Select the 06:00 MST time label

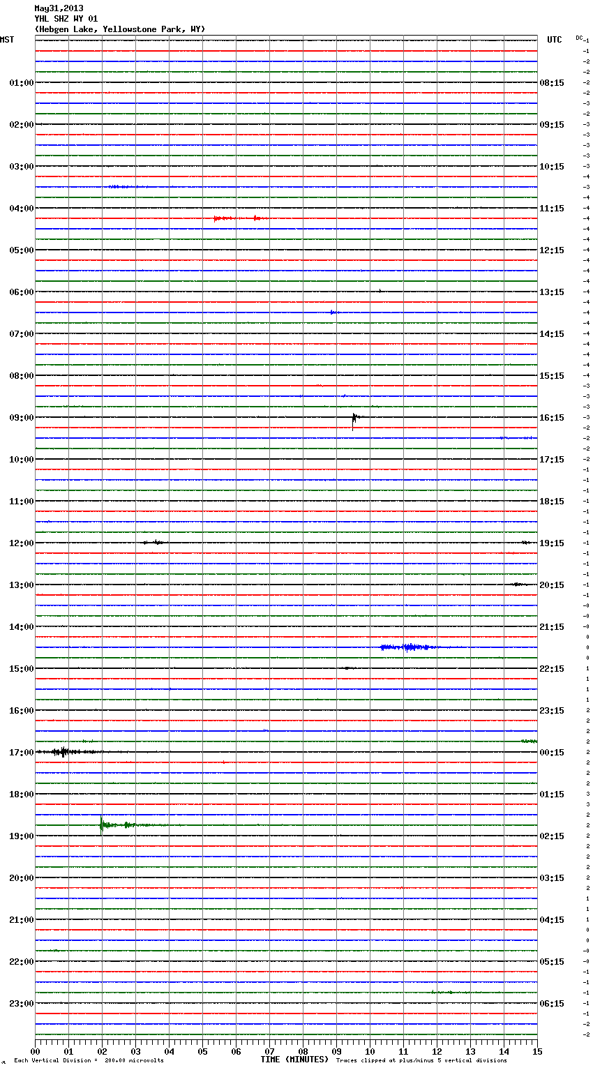click(x=22, y=292)
